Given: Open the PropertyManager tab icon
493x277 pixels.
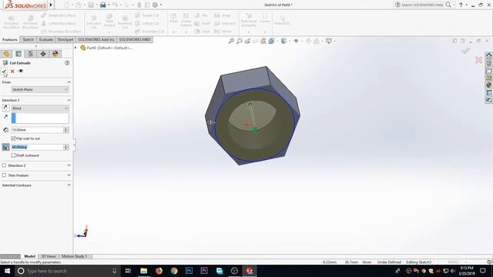Looking at the screenshot, I should [x=18, y=54].
